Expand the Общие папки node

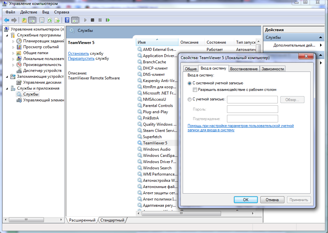pyautogui.click(x=13, y=53)
